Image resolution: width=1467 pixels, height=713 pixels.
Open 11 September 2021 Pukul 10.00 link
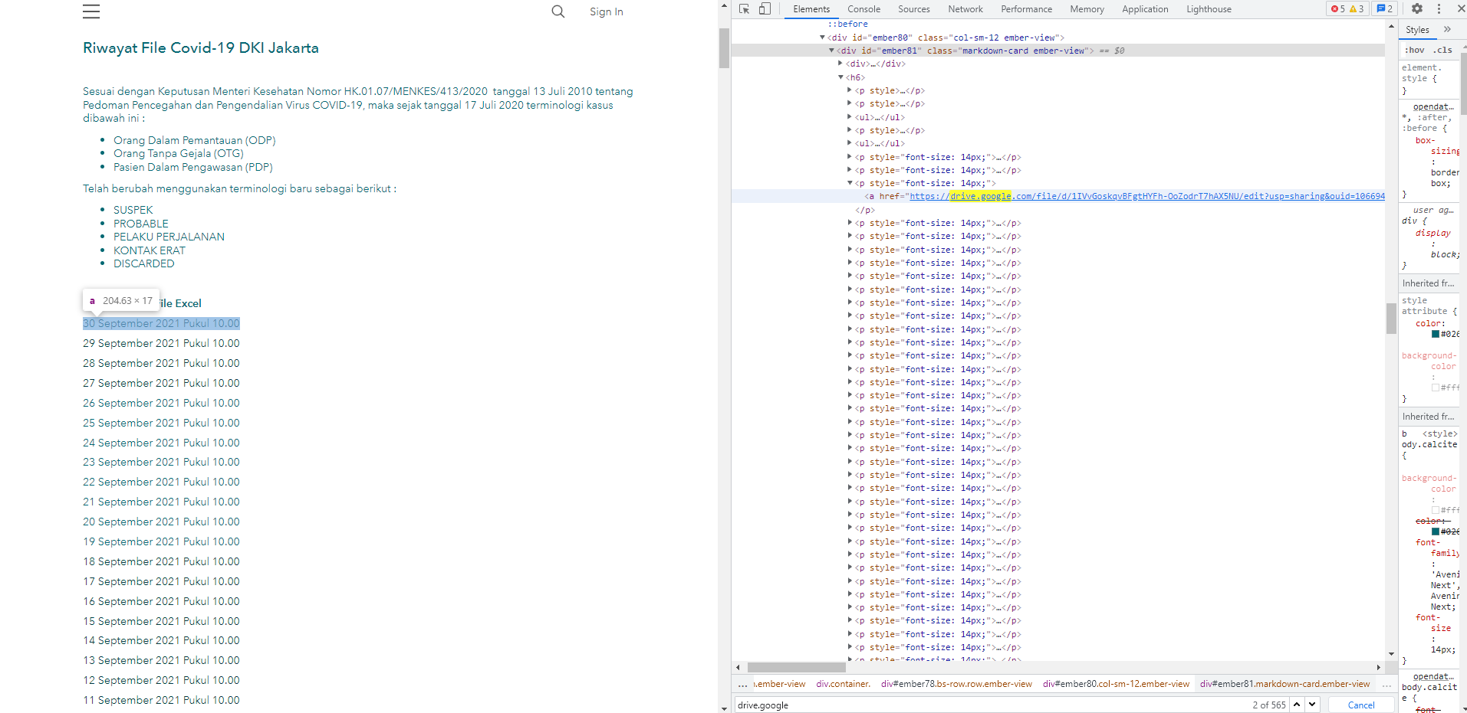pos(161,700)
